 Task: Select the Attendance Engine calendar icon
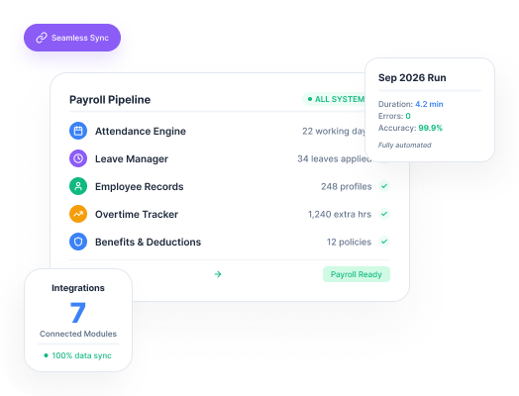click(78, 131)
